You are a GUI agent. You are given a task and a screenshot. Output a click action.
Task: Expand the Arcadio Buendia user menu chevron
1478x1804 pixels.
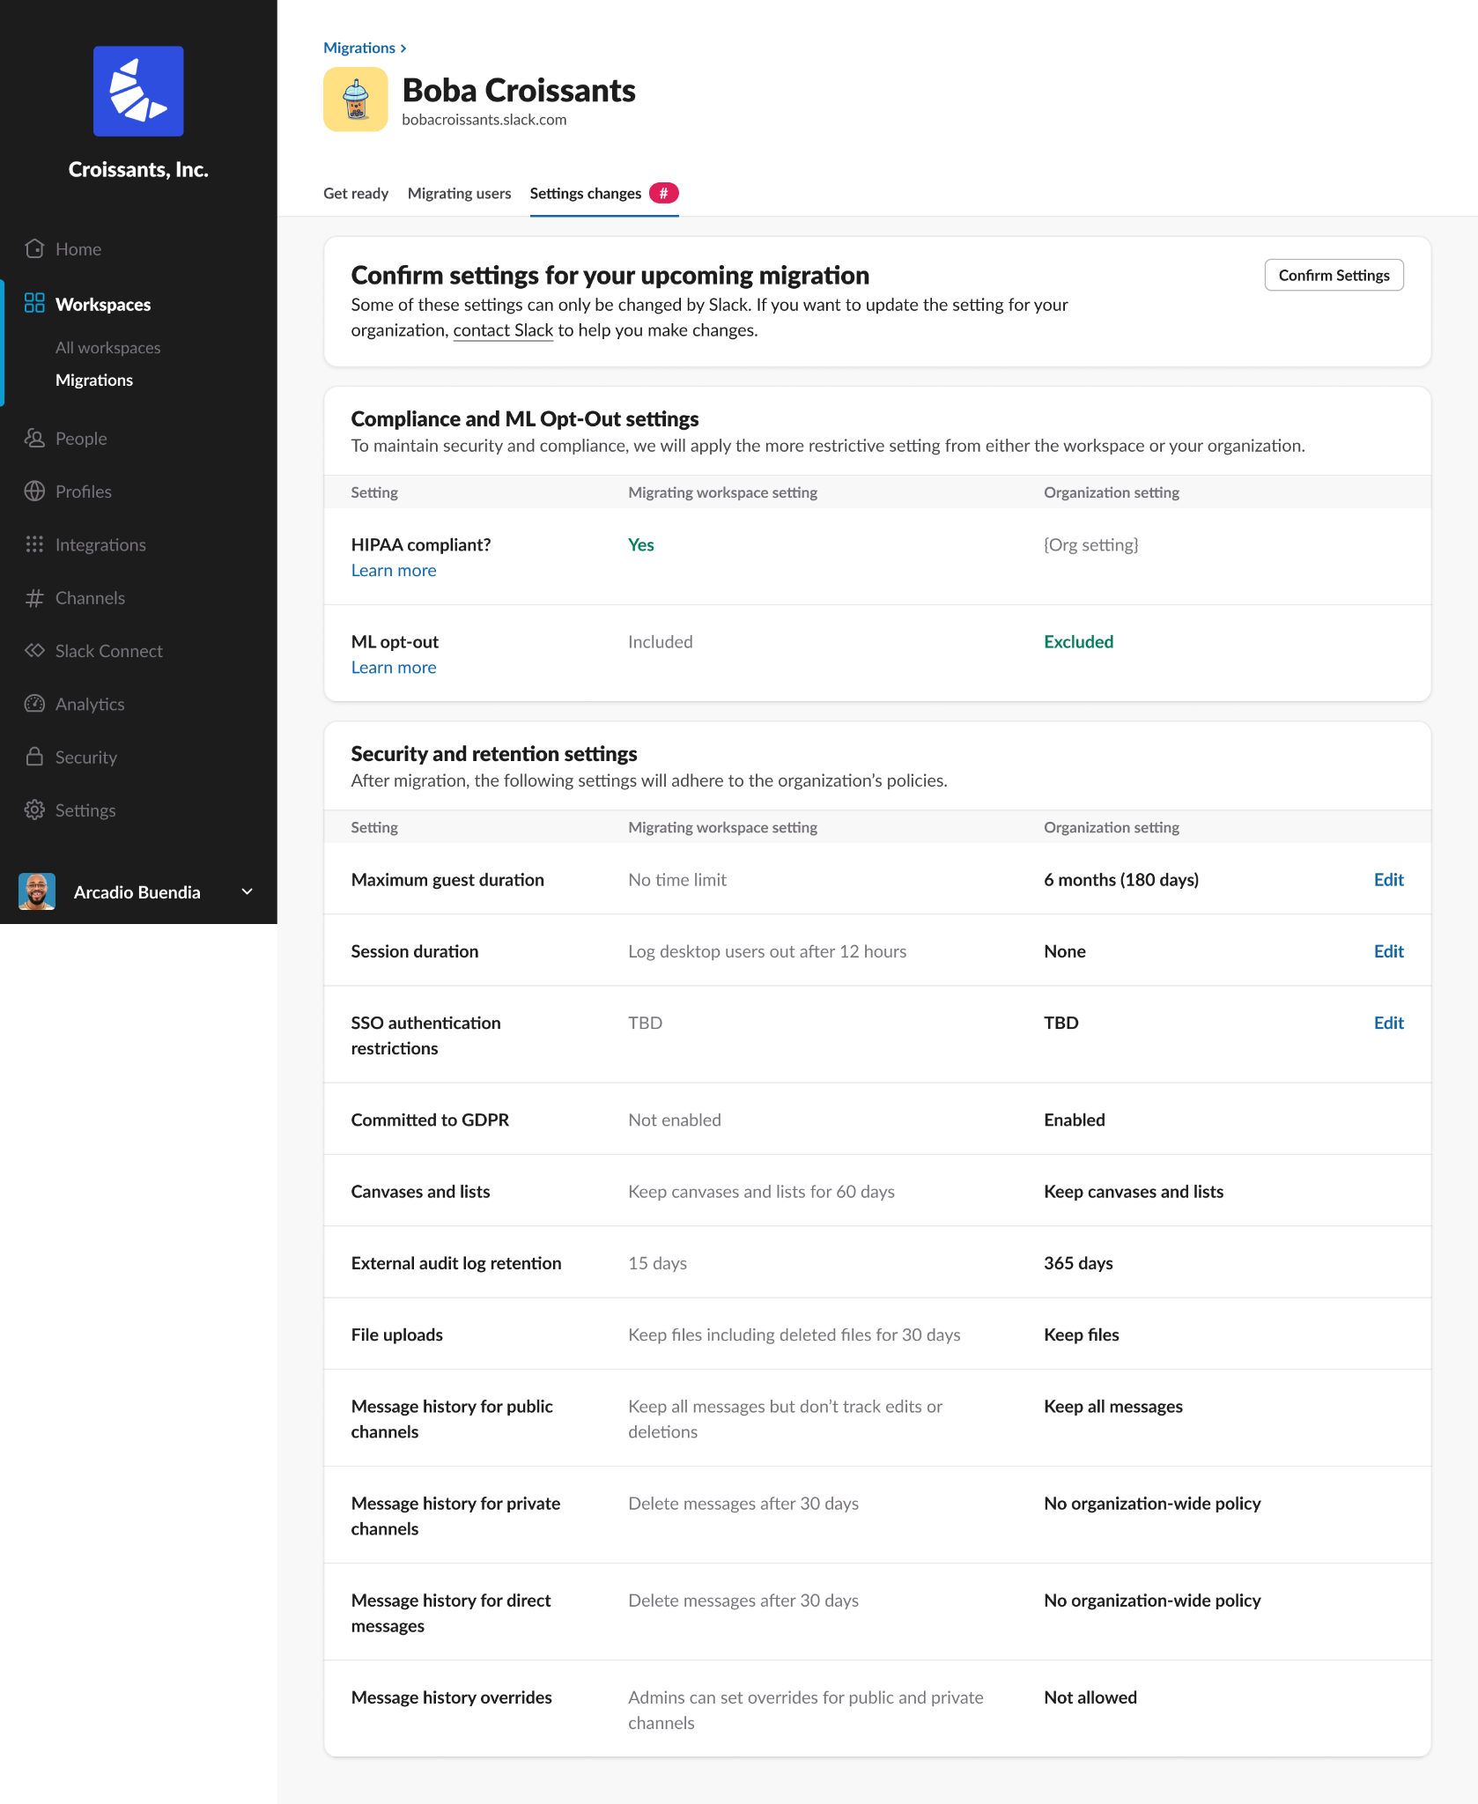(x=248, y=891)
